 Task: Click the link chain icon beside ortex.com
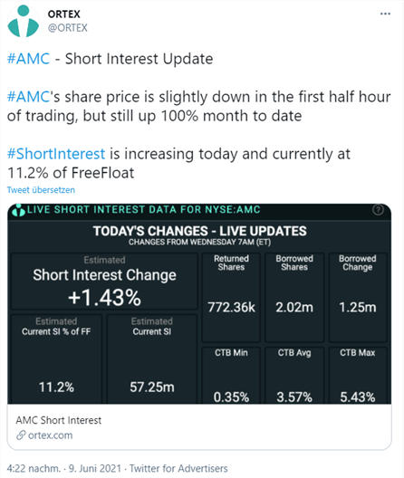pyautogui.click(x=21, y=435)
